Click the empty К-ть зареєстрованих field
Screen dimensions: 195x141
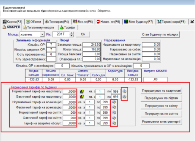point(51,59)
